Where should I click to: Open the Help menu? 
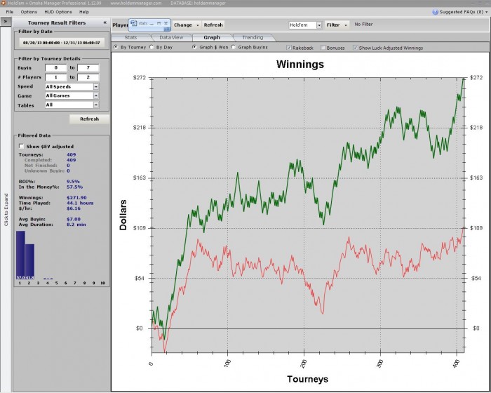[x=84, y=12]
